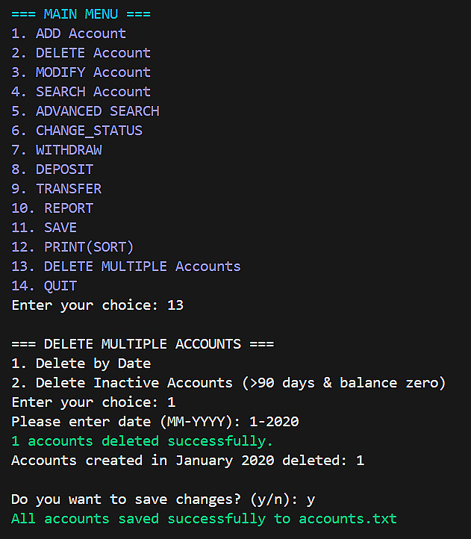Click the DEPOSIT menu entry

52,169
